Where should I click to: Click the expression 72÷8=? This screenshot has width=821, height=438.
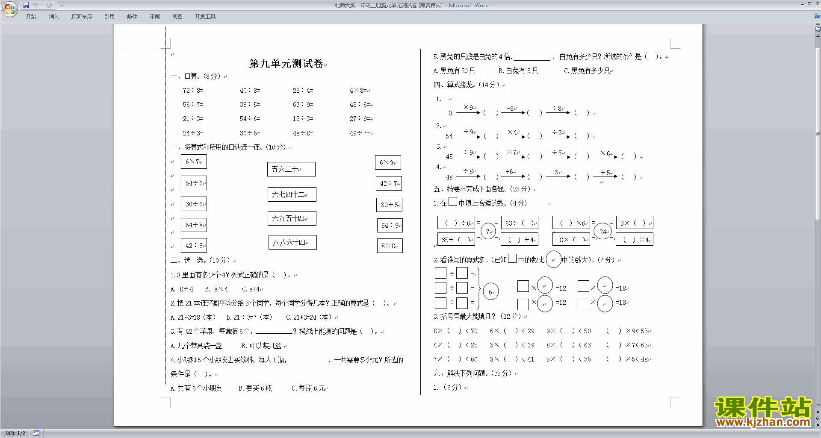pos(193,90)
